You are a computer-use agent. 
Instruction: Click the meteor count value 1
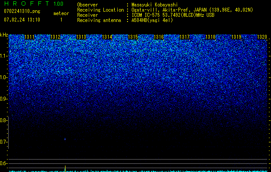click(61, 20)
